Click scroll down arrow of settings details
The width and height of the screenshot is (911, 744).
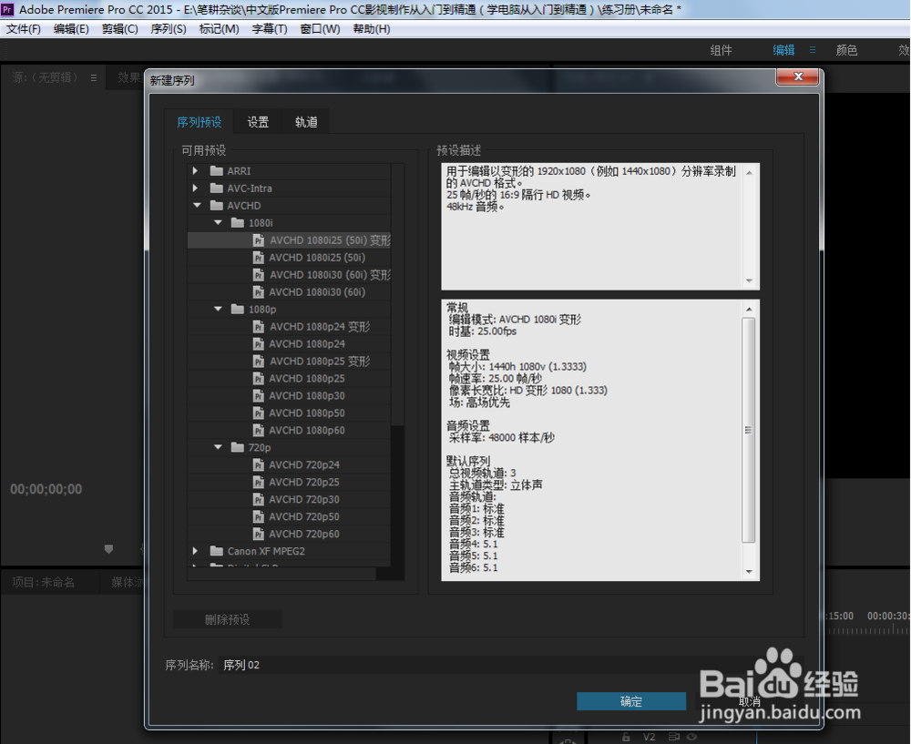click(x=749, y=572)
